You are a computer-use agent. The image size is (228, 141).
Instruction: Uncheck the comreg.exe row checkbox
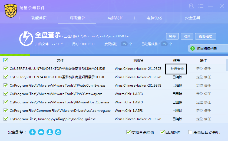click(x=6, y=110)
